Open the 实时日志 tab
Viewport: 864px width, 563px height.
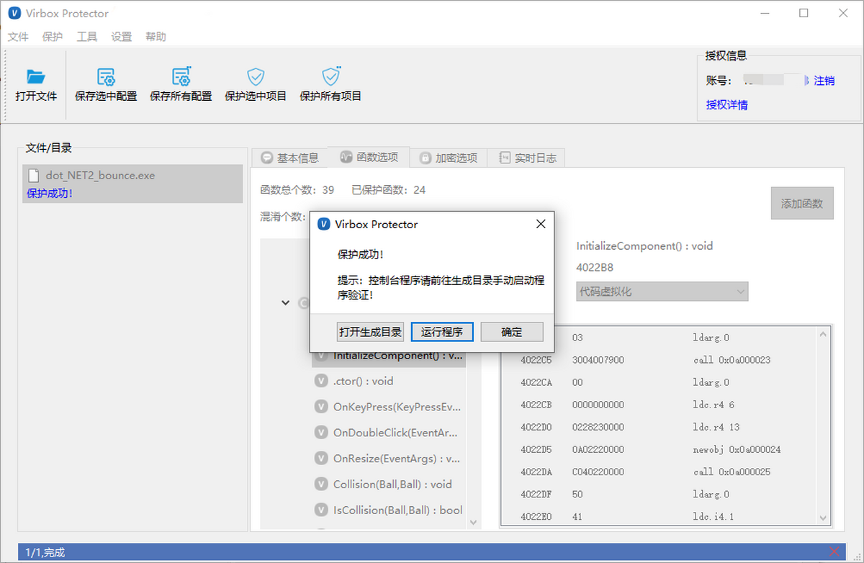(527, 158)
